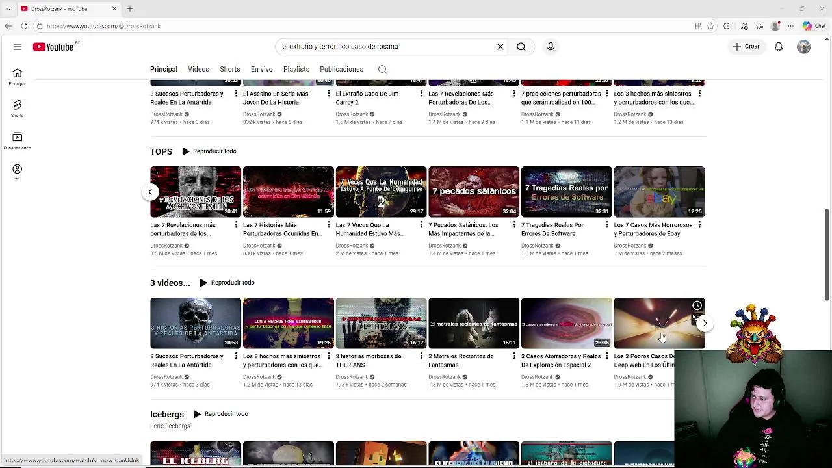The image size is (832, 468).
Task: Play the El Iceberg thumbnail
Action: pyautogui.click(x=196, y=454)
